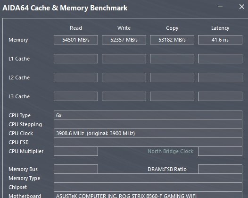The height and width of the screenshot is (198, 248).
Task: Select the L1 Cache Read field
Action: tap(76, 59)
